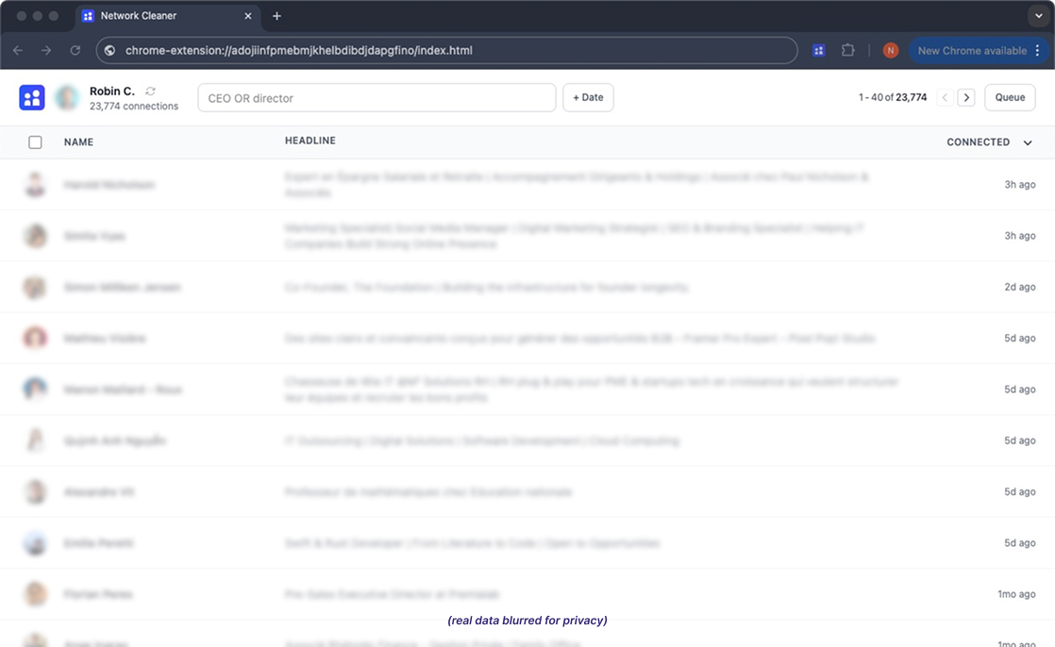
Task: Click the browser back arrow
Action: coord(18,50)
